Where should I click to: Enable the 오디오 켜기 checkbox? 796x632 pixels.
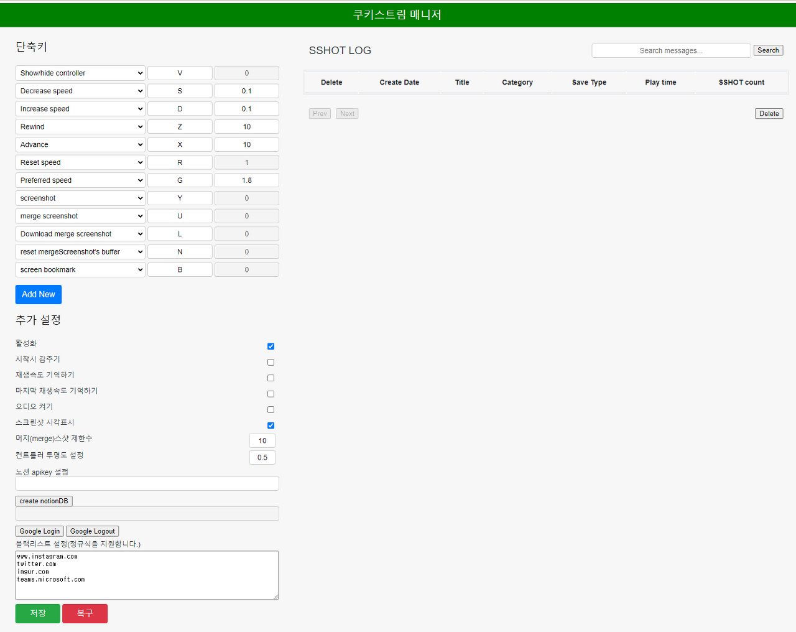point(271,410)
